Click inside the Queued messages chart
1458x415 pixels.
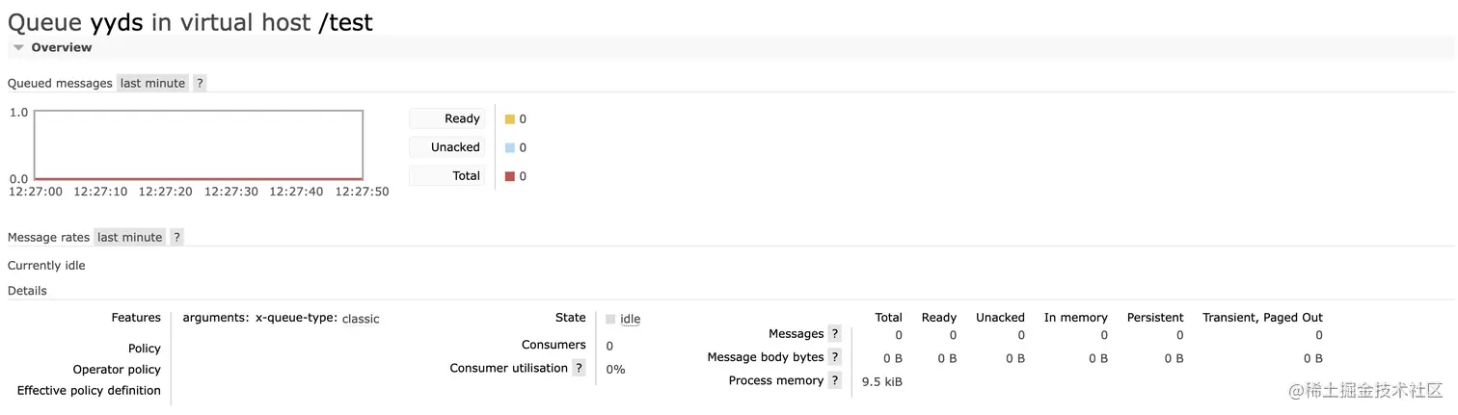pos(199,144)
